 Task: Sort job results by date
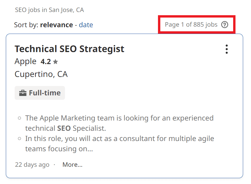pyautogui.click(x=86, y=25)
